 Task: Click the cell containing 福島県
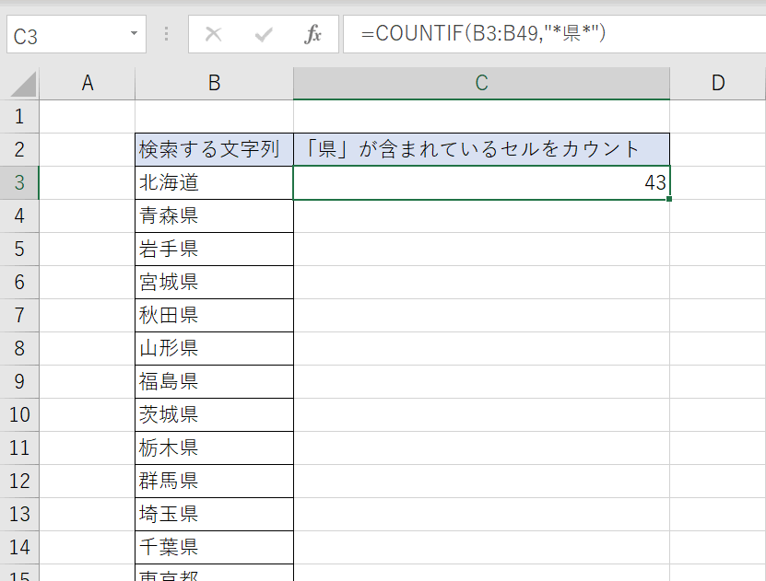point(214,381)
